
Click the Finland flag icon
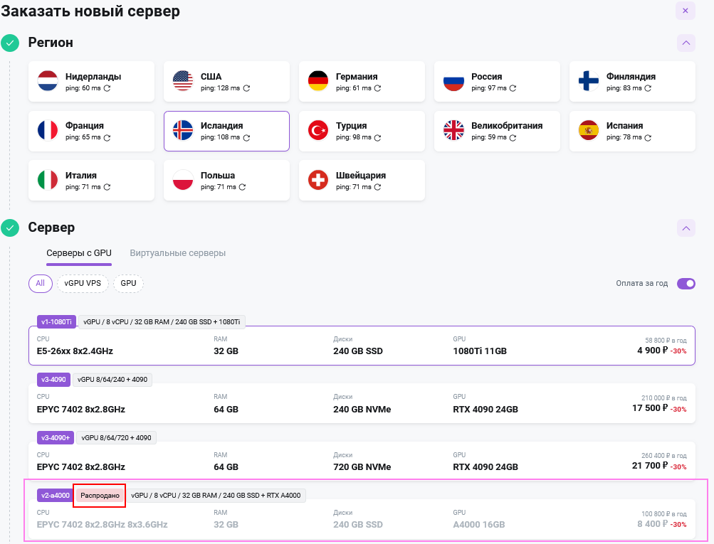[x=588, y=81]
